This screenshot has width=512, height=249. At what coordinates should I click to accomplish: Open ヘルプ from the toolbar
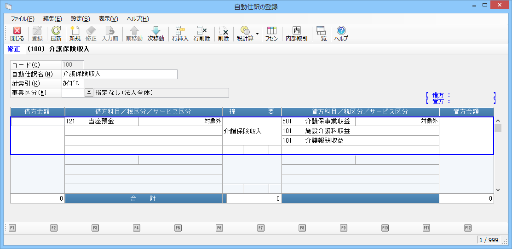[341, 34]
